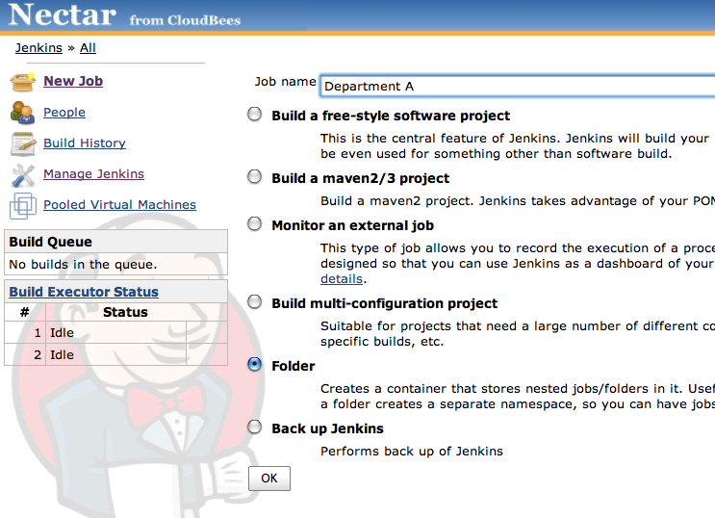
Task: Open the Pooled Virtual Machines link
Action: point(119,204)
